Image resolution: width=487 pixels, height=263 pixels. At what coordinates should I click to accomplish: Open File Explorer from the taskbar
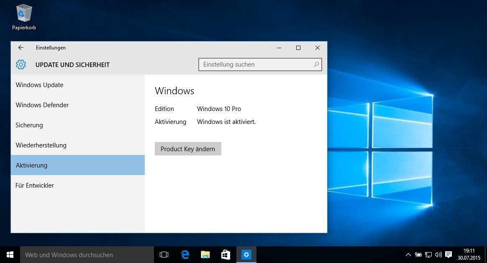click(x=205, y=255)
